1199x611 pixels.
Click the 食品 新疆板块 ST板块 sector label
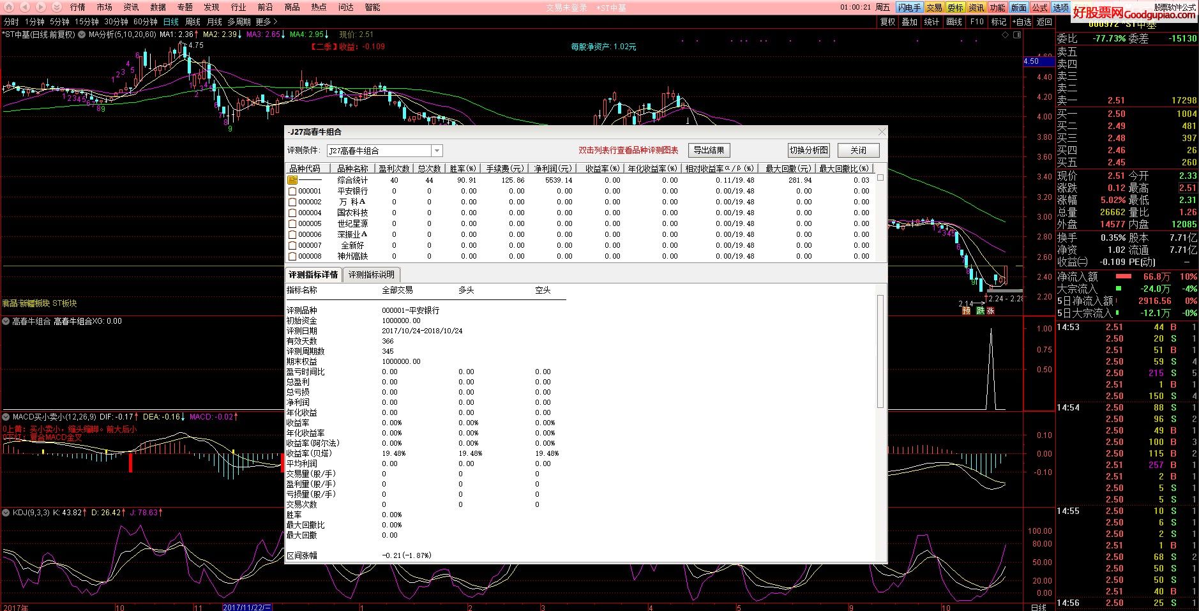(x=39, y=303)
